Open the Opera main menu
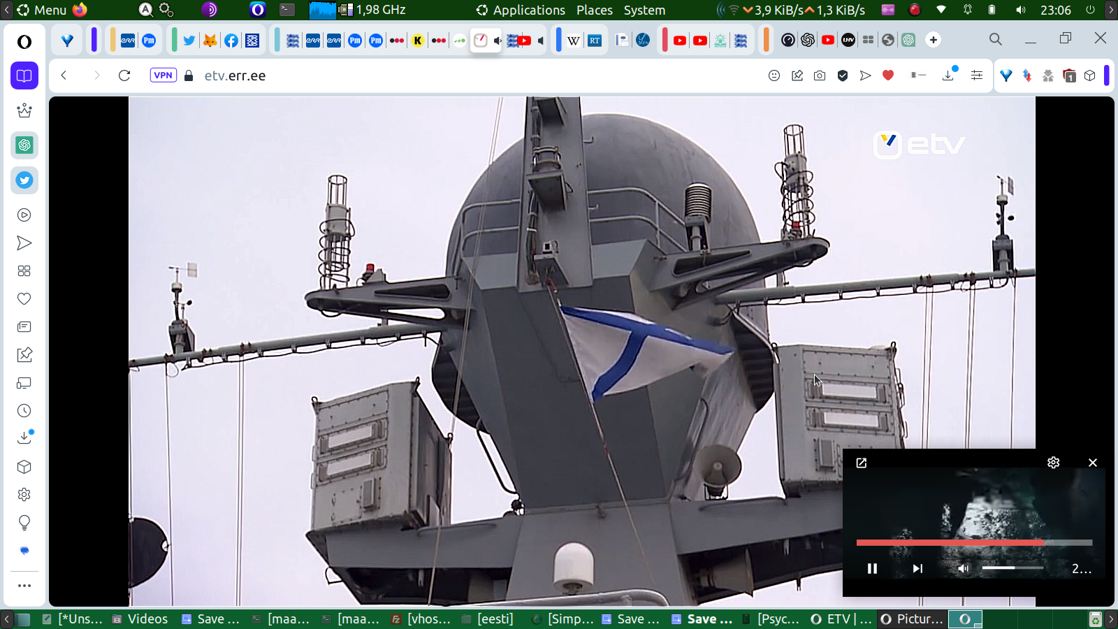This screenshot has width=1118, height=629. [24, 42]
